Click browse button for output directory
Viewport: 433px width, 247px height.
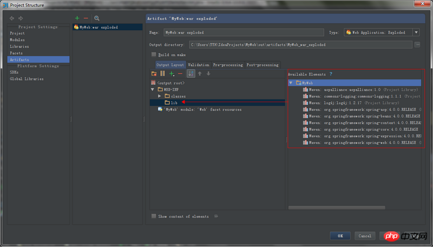coord(417,44)
